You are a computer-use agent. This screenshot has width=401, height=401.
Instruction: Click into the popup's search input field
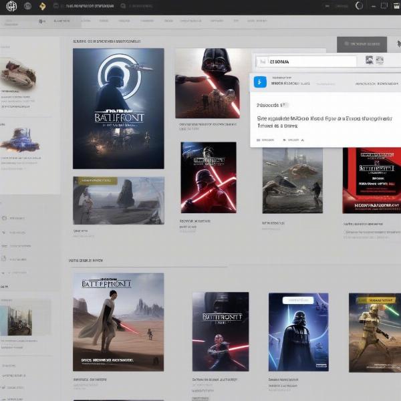pos(306,61)
